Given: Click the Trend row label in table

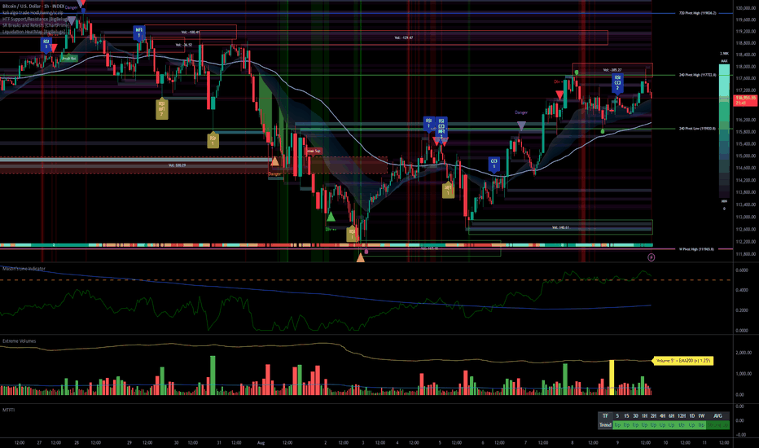Looking at the screenshot, I should pyautogui.click(x=605, y=425).
